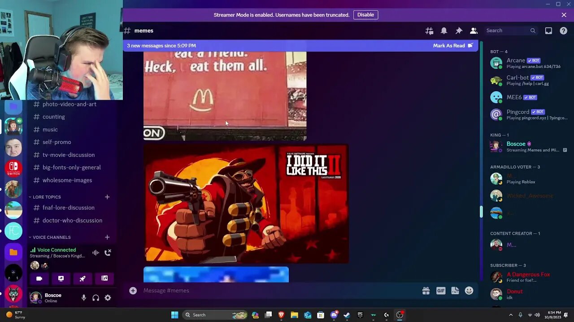Open the GIF picker
The height and width of the screenshot is (322, 574).
coord(441,291)
